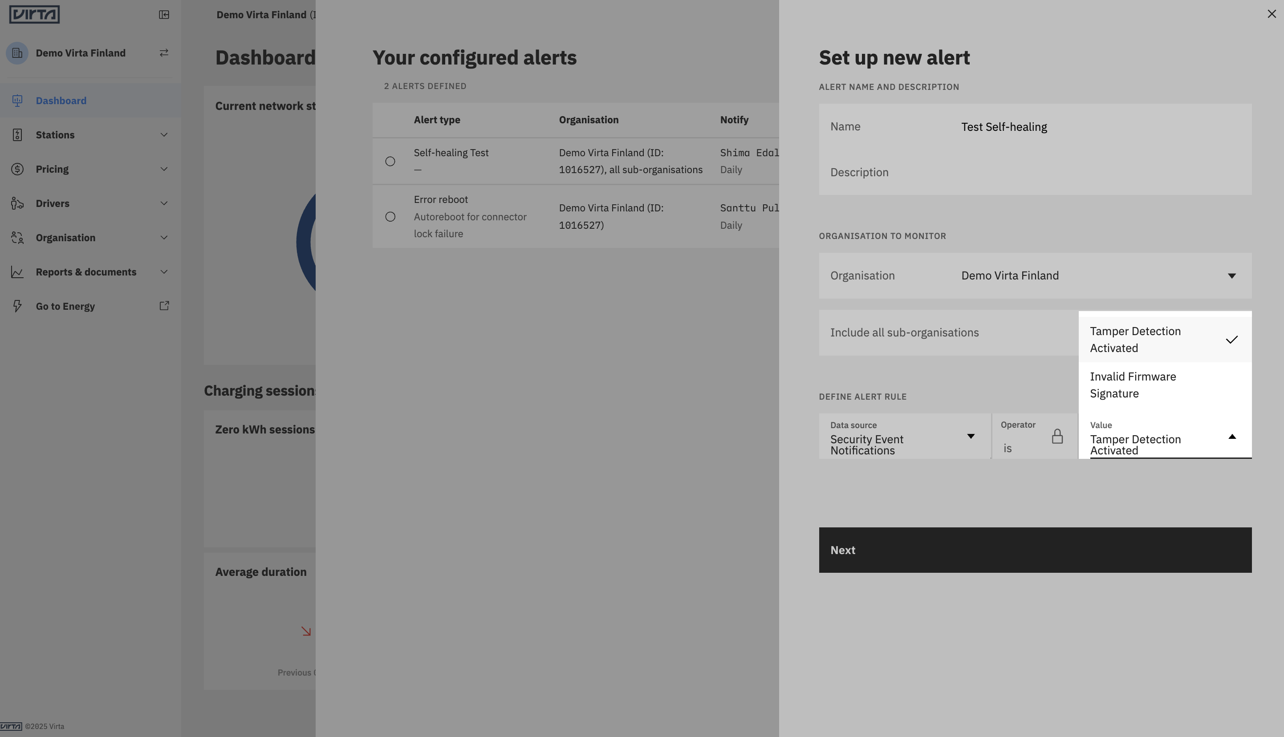
Task: Click 'Autoreboot for connector lock failure' description text
Action: [470, 225]
